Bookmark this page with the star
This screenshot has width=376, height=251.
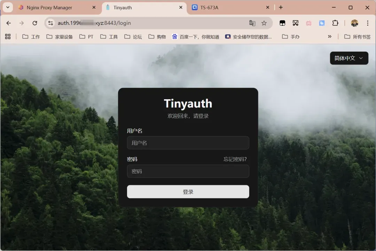[x=264, y=23]
